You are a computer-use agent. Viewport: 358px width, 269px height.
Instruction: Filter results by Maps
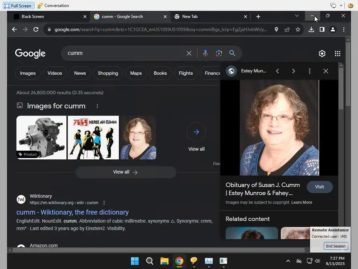[136, 73]
